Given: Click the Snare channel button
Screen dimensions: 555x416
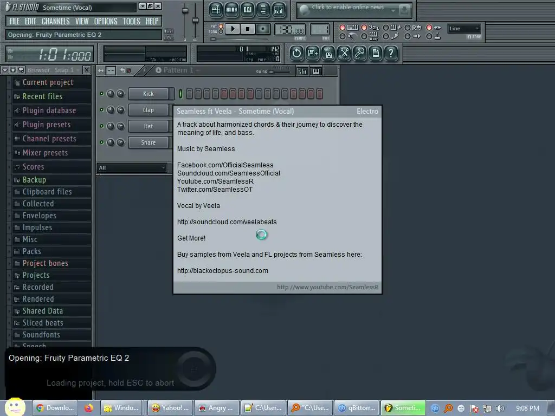Looking at the screenshot, I should [149, 142].
